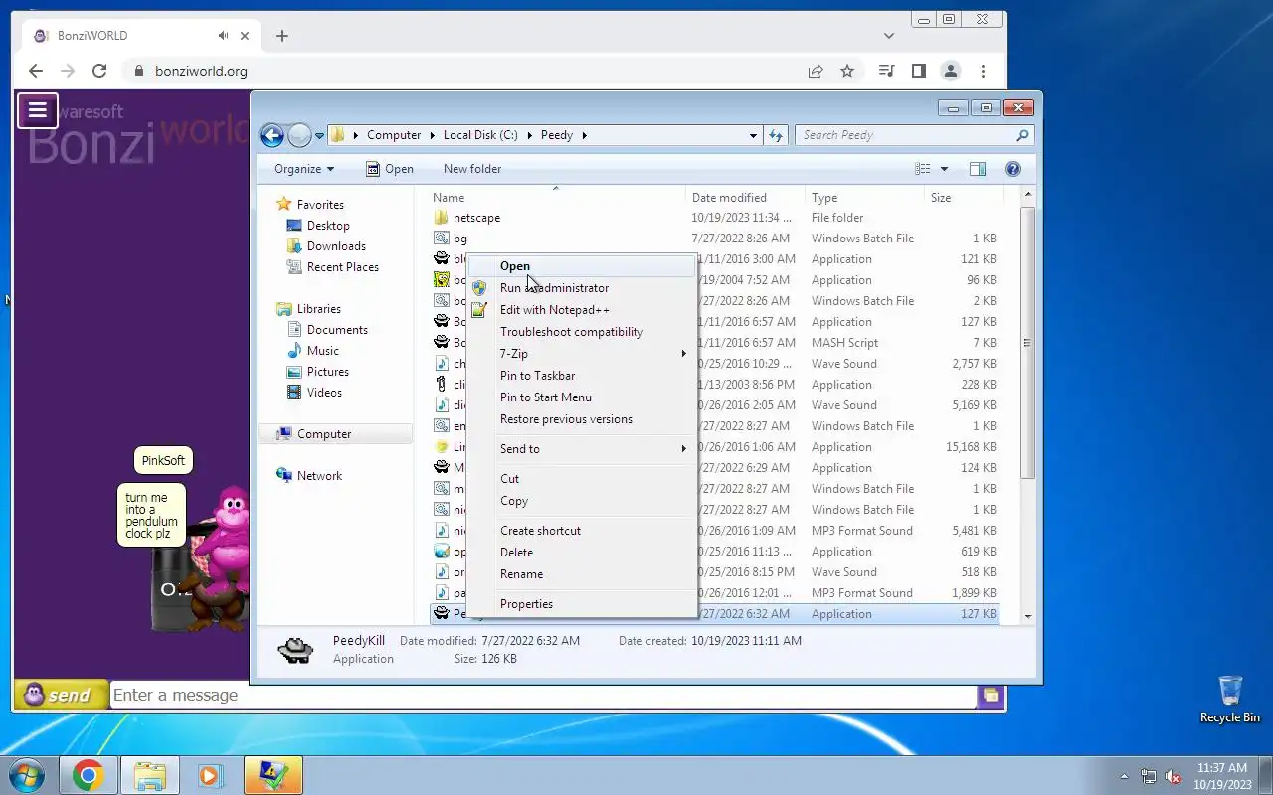This screenshot has height=795, width=1273.
Task: Open a new Chrome tab
Action: [282, 36]
